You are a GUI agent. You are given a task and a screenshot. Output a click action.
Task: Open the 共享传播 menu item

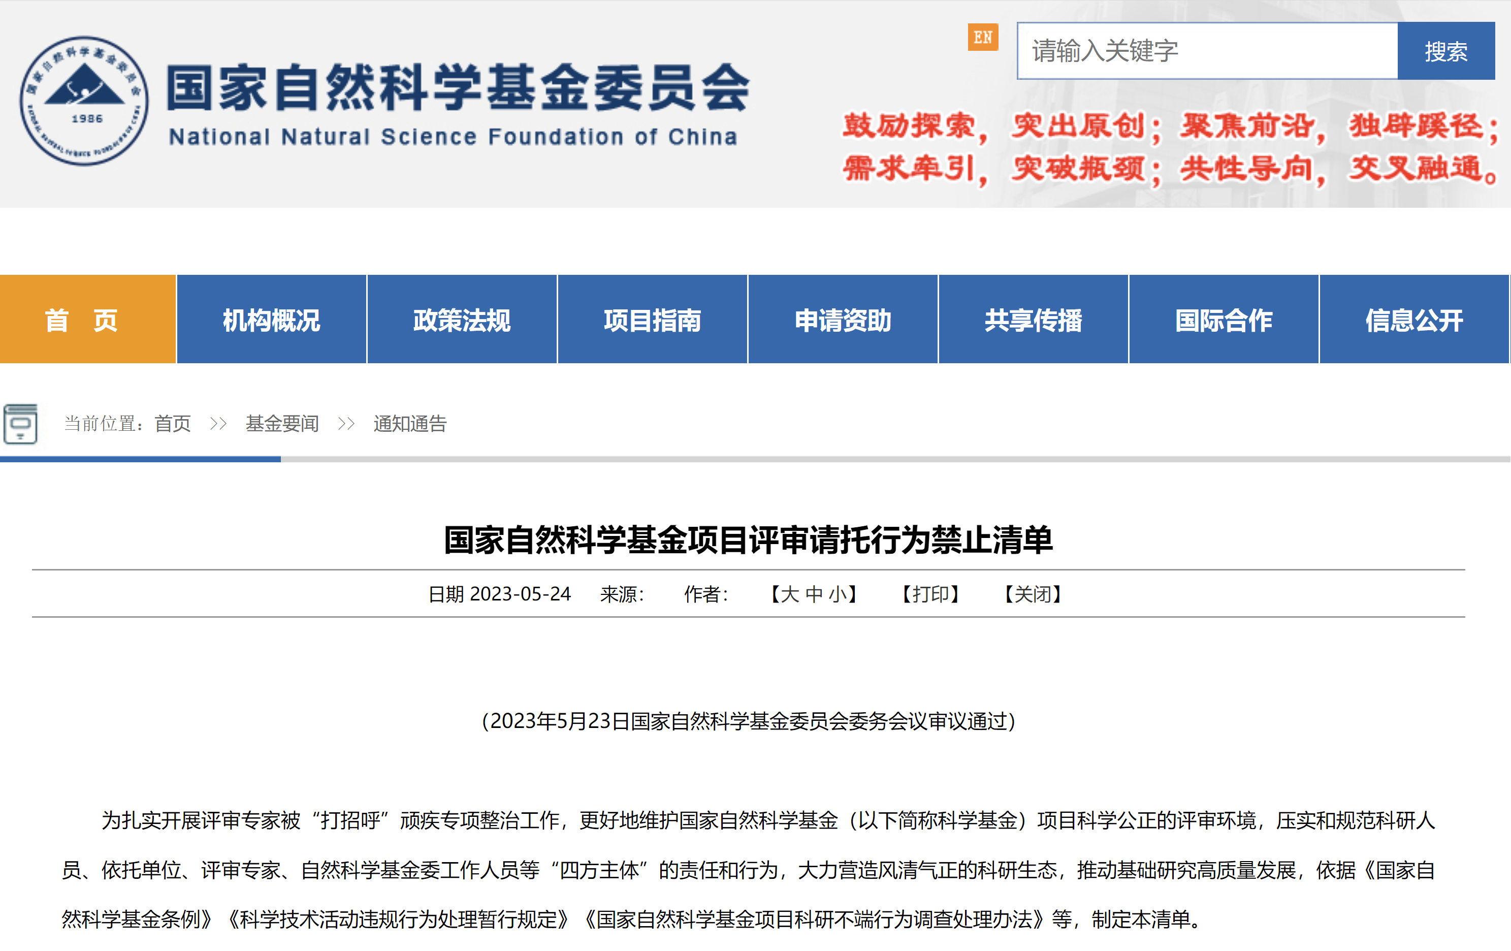click(x=1034, y=320)
